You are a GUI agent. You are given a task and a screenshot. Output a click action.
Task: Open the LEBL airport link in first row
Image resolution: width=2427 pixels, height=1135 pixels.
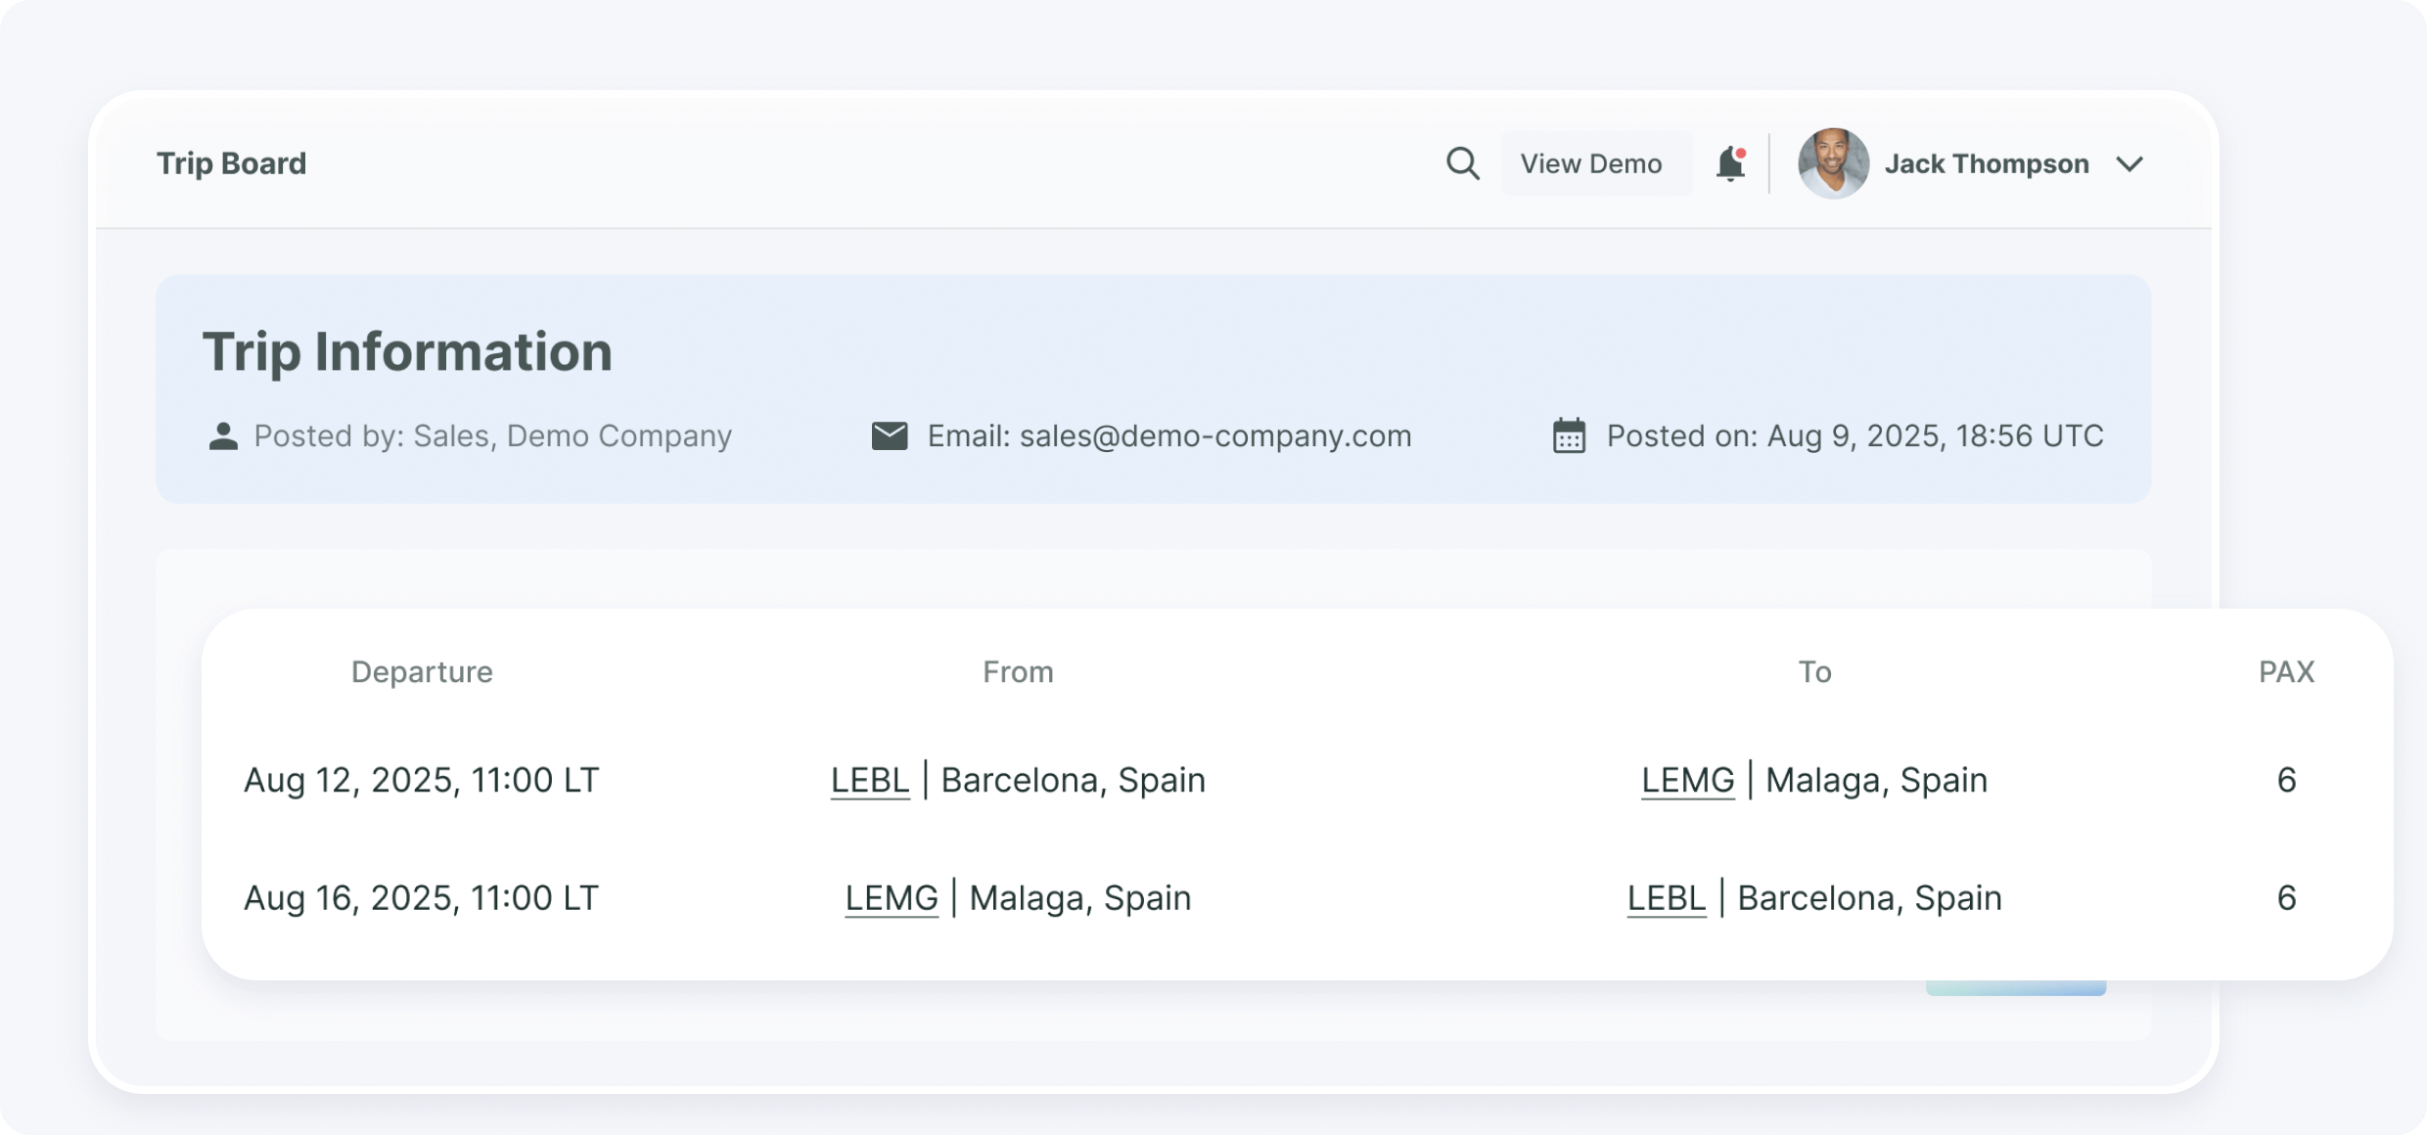click(869, 780)
